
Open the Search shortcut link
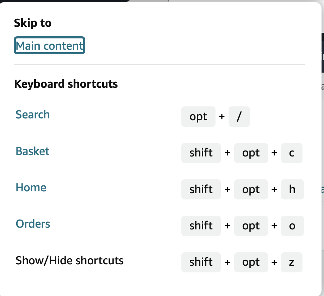coord(33,115)
